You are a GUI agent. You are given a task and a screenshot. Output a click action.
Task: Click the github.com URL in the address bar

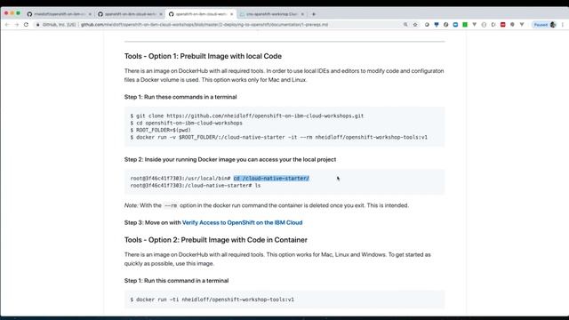[x=204, y=25]
